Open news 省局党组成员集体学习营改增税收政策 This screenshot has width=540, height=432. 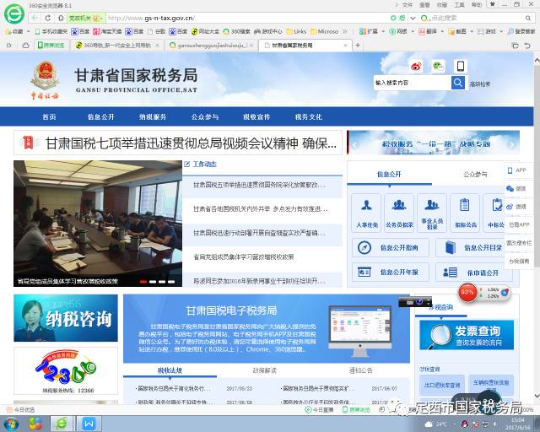pos(244,257)
